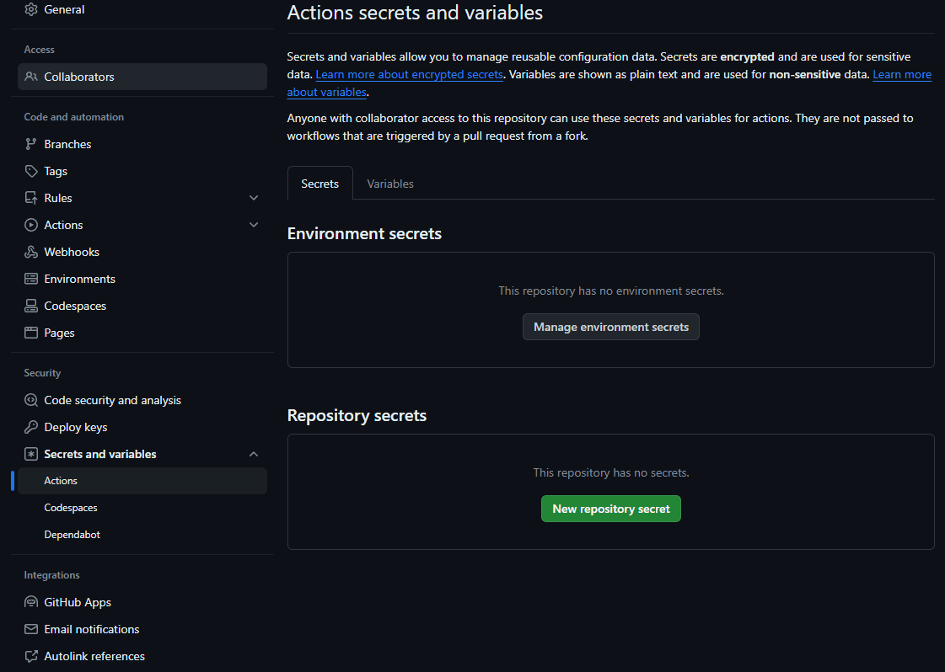Click the Environments server icon
Image resolution: width=945 pixels, height=672 pixels.
(30, 279)
